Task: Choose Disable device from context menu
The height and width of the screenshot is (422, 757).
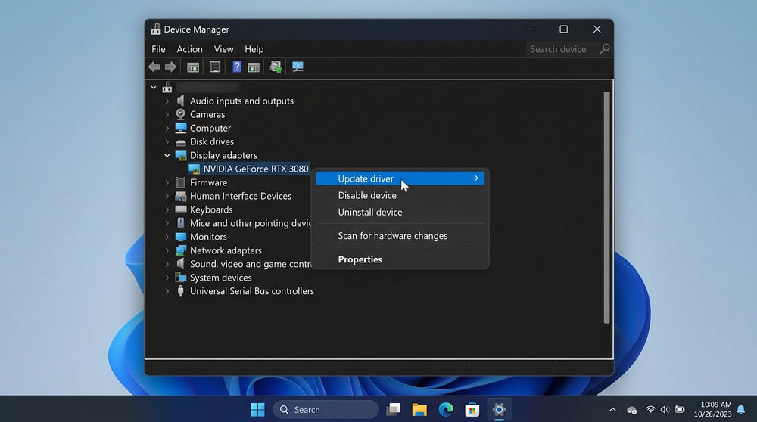Action: click(x=400, y=195)
